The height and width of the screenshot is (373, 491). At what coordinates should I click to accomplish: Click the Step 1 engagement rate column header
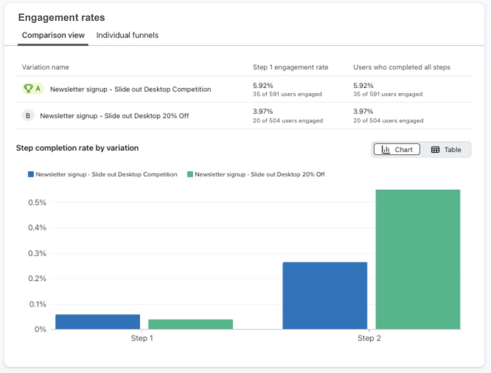tap(290, 67)
